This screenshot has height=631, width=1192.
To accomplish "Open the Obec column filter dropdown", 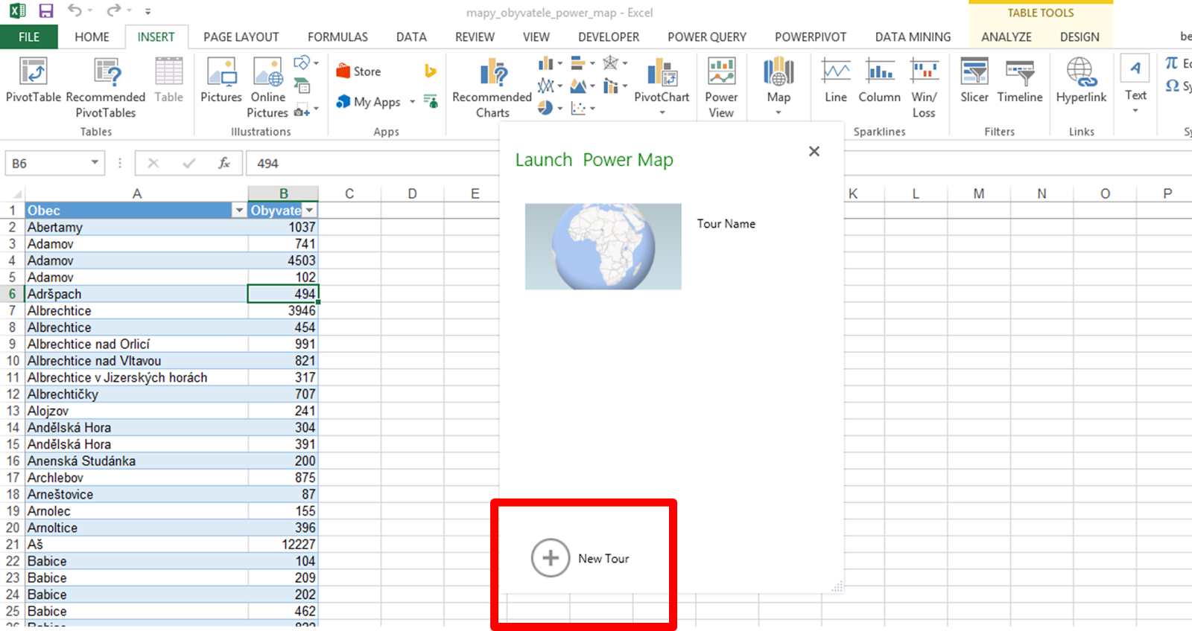I will click(239, 211).
